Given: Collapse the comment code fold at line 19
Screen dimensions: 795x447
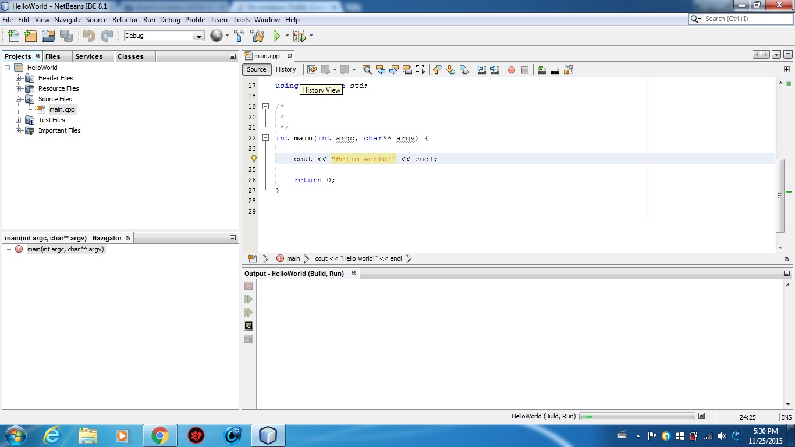Looking at the screenshot, I should click(x=265, y=107).
